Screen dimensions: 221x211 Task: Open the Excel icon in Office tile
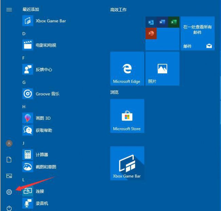[x=174, y=22]
